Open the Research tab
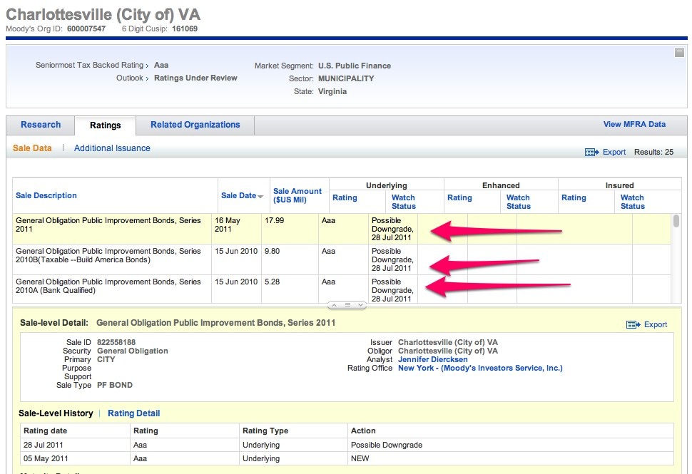 [x=41, y=125]
